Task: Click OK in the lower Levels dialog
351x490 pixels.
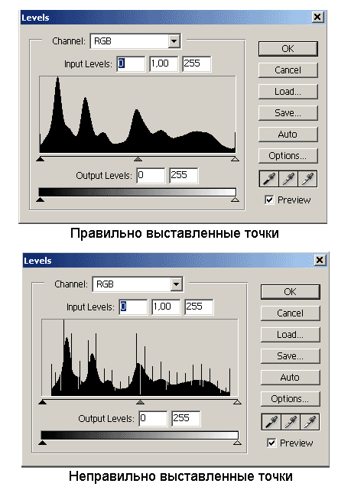Action: click(290, 292)
